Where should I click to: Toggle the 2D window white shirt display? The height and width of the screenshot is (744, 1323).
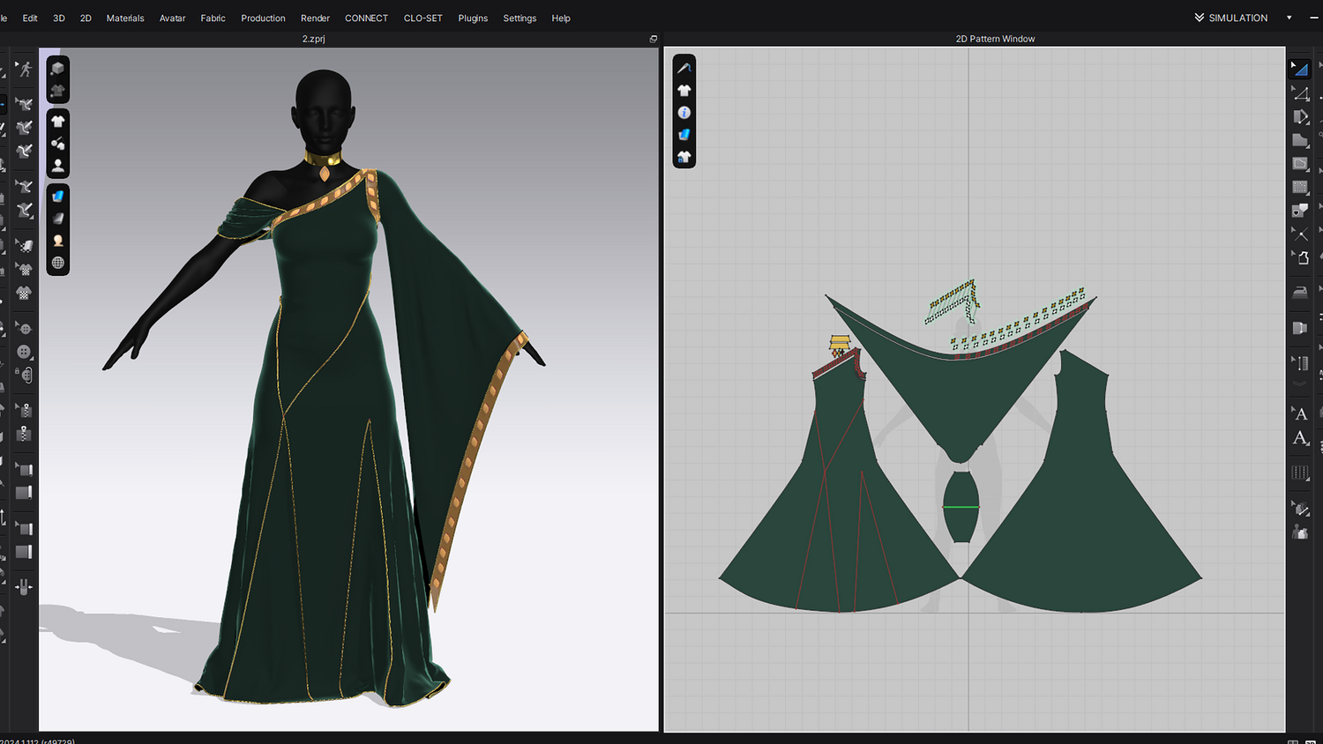684,90
